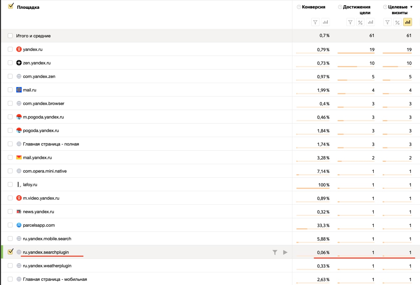Check the parcelsapp.com row checkbox
Screen dimensions: 420x285
(10, 225)
